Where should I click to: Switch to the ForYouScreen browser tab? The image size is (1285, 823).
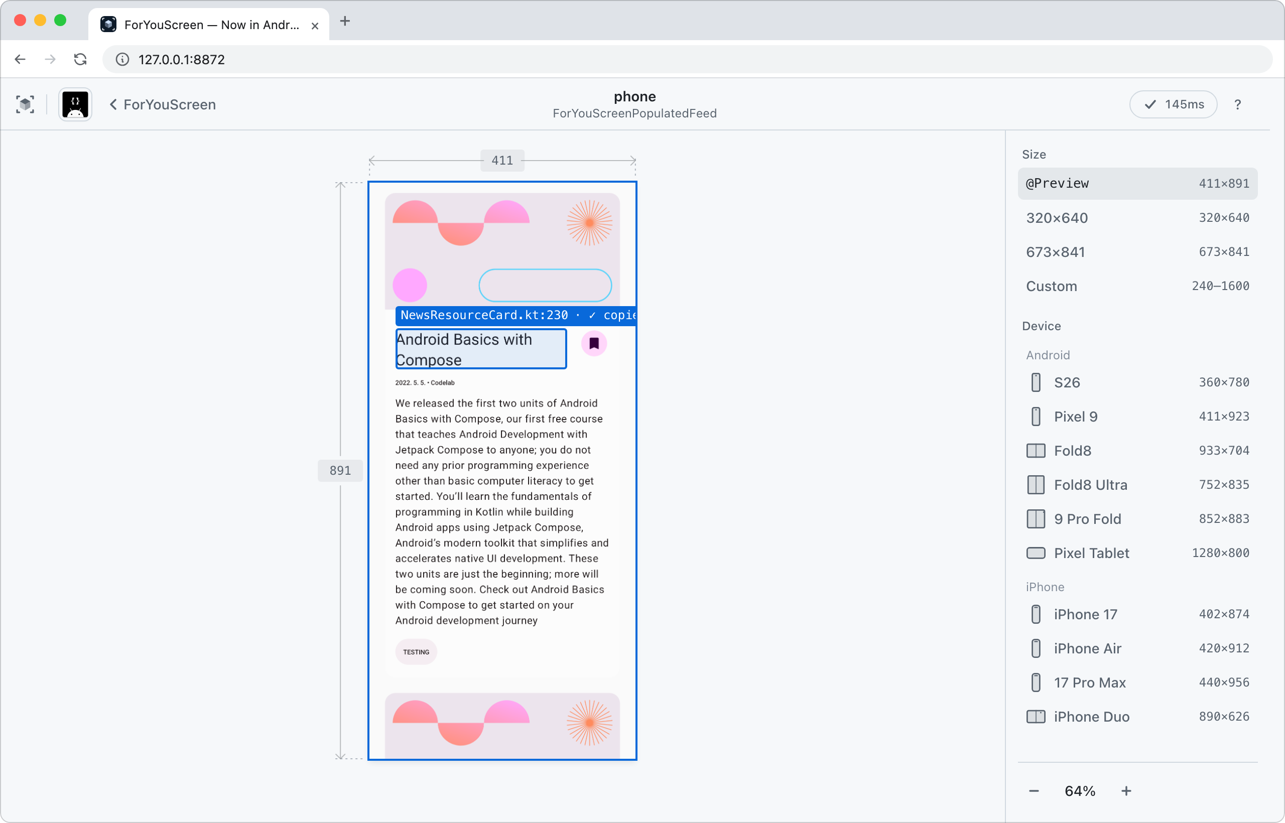[208, 25]
